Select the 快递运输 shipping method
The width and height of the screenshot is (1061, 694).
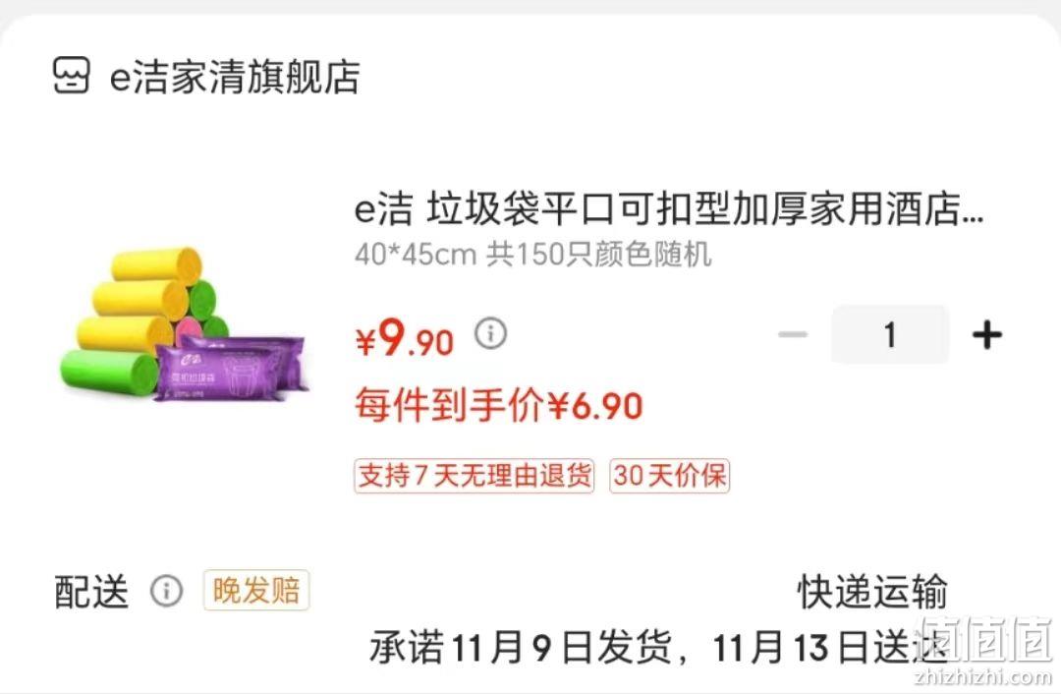pos(872,592)
